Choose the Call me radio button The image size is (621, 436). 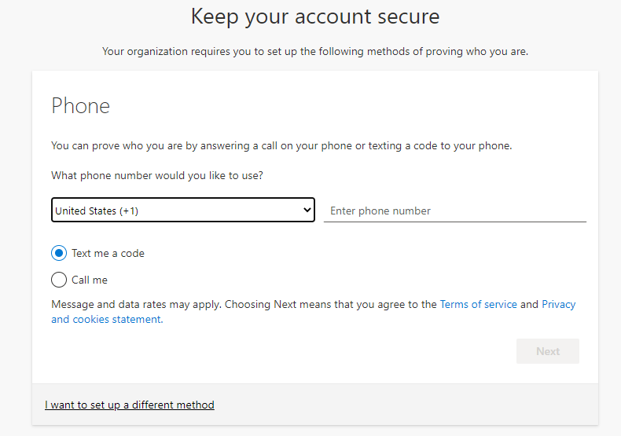(59, 280)
